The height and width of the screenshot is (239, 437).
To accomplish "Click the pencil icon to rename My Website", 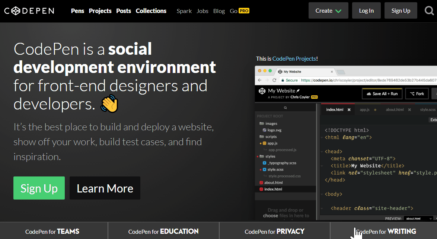I will pyautogui.click(x=298, y=90).
